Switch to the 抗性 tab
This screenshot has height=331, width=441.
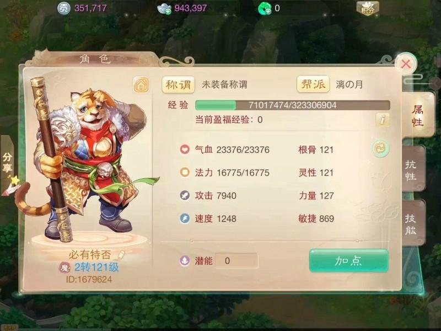tap(412, 169)
